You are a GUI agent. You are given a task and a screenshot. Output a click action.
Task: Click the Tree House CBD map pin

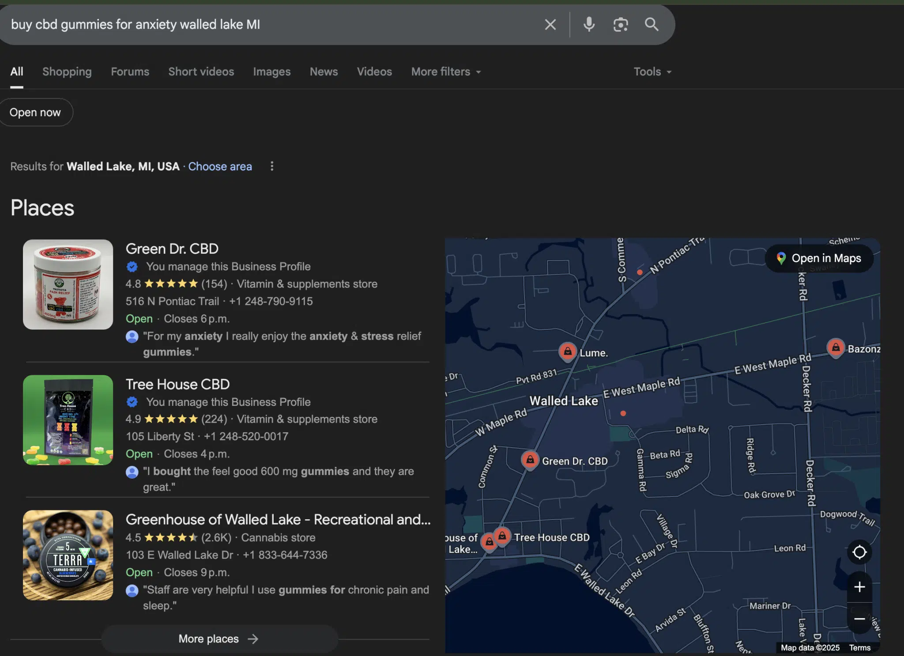point(502,536)
